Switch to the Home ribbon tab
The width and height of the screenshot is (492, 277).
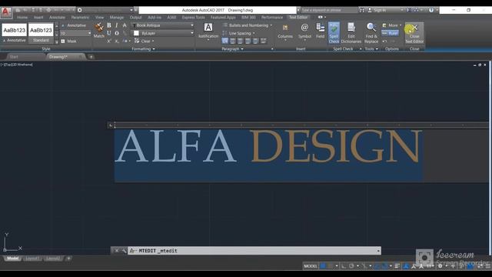coord(22,17)
